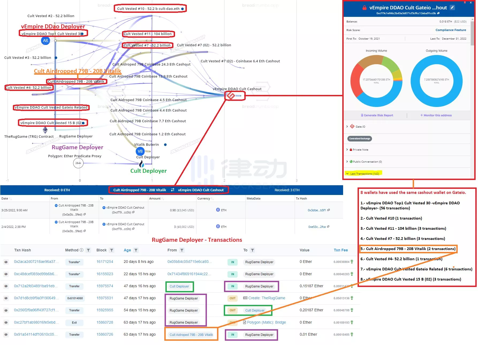The image size is (478, 345).
Task: Sort transactions by the Age column header
Action: click(127, 250)
